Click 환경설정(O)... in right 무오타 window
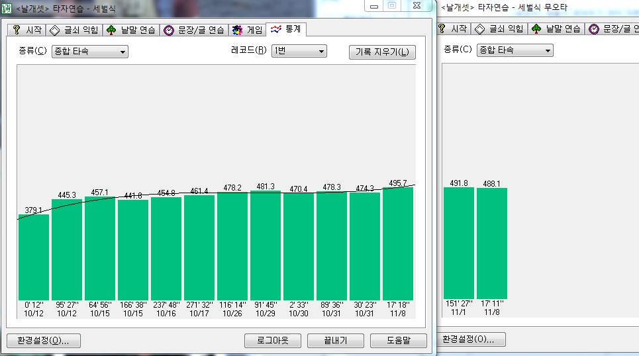 point(472,339)
